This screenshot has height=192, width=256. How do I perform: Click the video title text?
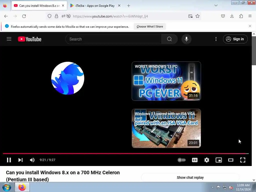[63, 176]
